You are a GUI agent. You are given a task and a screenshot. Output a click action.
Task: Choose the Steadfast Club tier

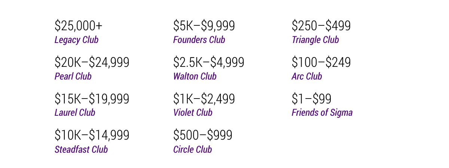coord(81,150)
